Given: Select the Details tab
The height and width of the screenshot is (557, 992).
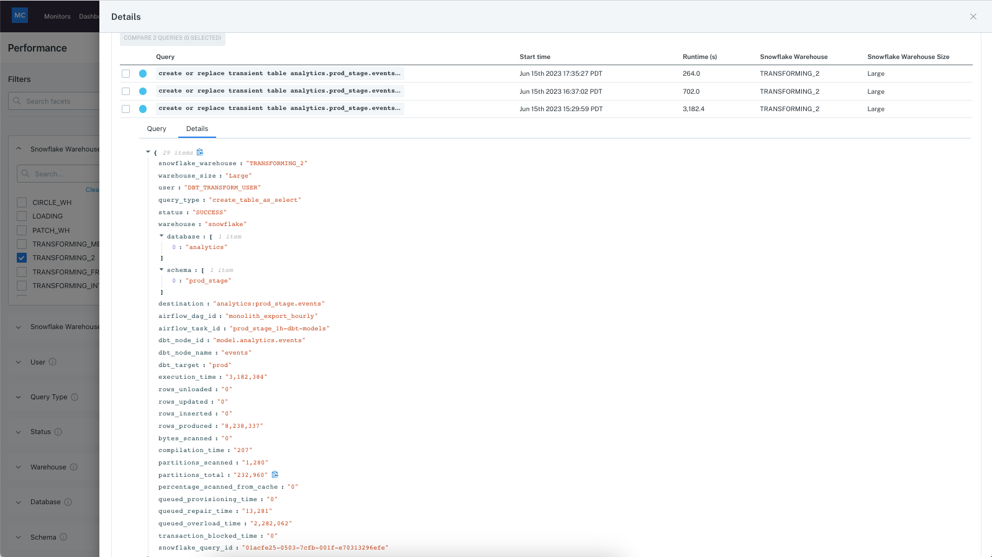Looking at the screenshot, I should click(197, 129).
